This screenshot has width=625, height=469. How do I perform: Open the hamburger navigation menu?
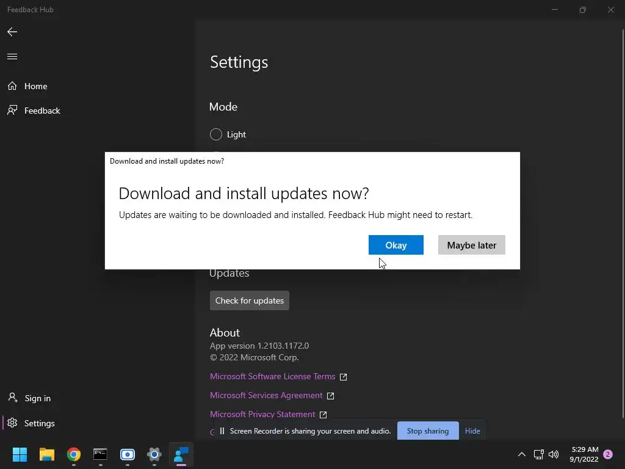12,57
